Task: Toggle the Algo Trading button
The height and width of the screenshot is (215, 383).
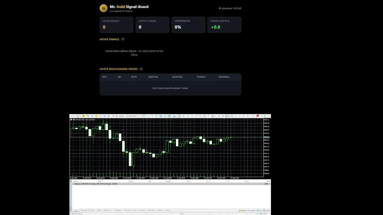Action: [118, 116]
